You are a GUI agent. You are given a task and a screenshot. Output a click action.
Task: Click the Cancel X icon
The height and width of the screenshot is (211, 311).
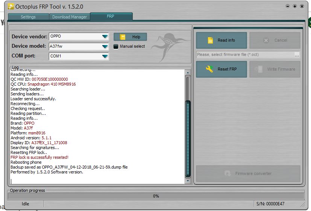[266, 41]
